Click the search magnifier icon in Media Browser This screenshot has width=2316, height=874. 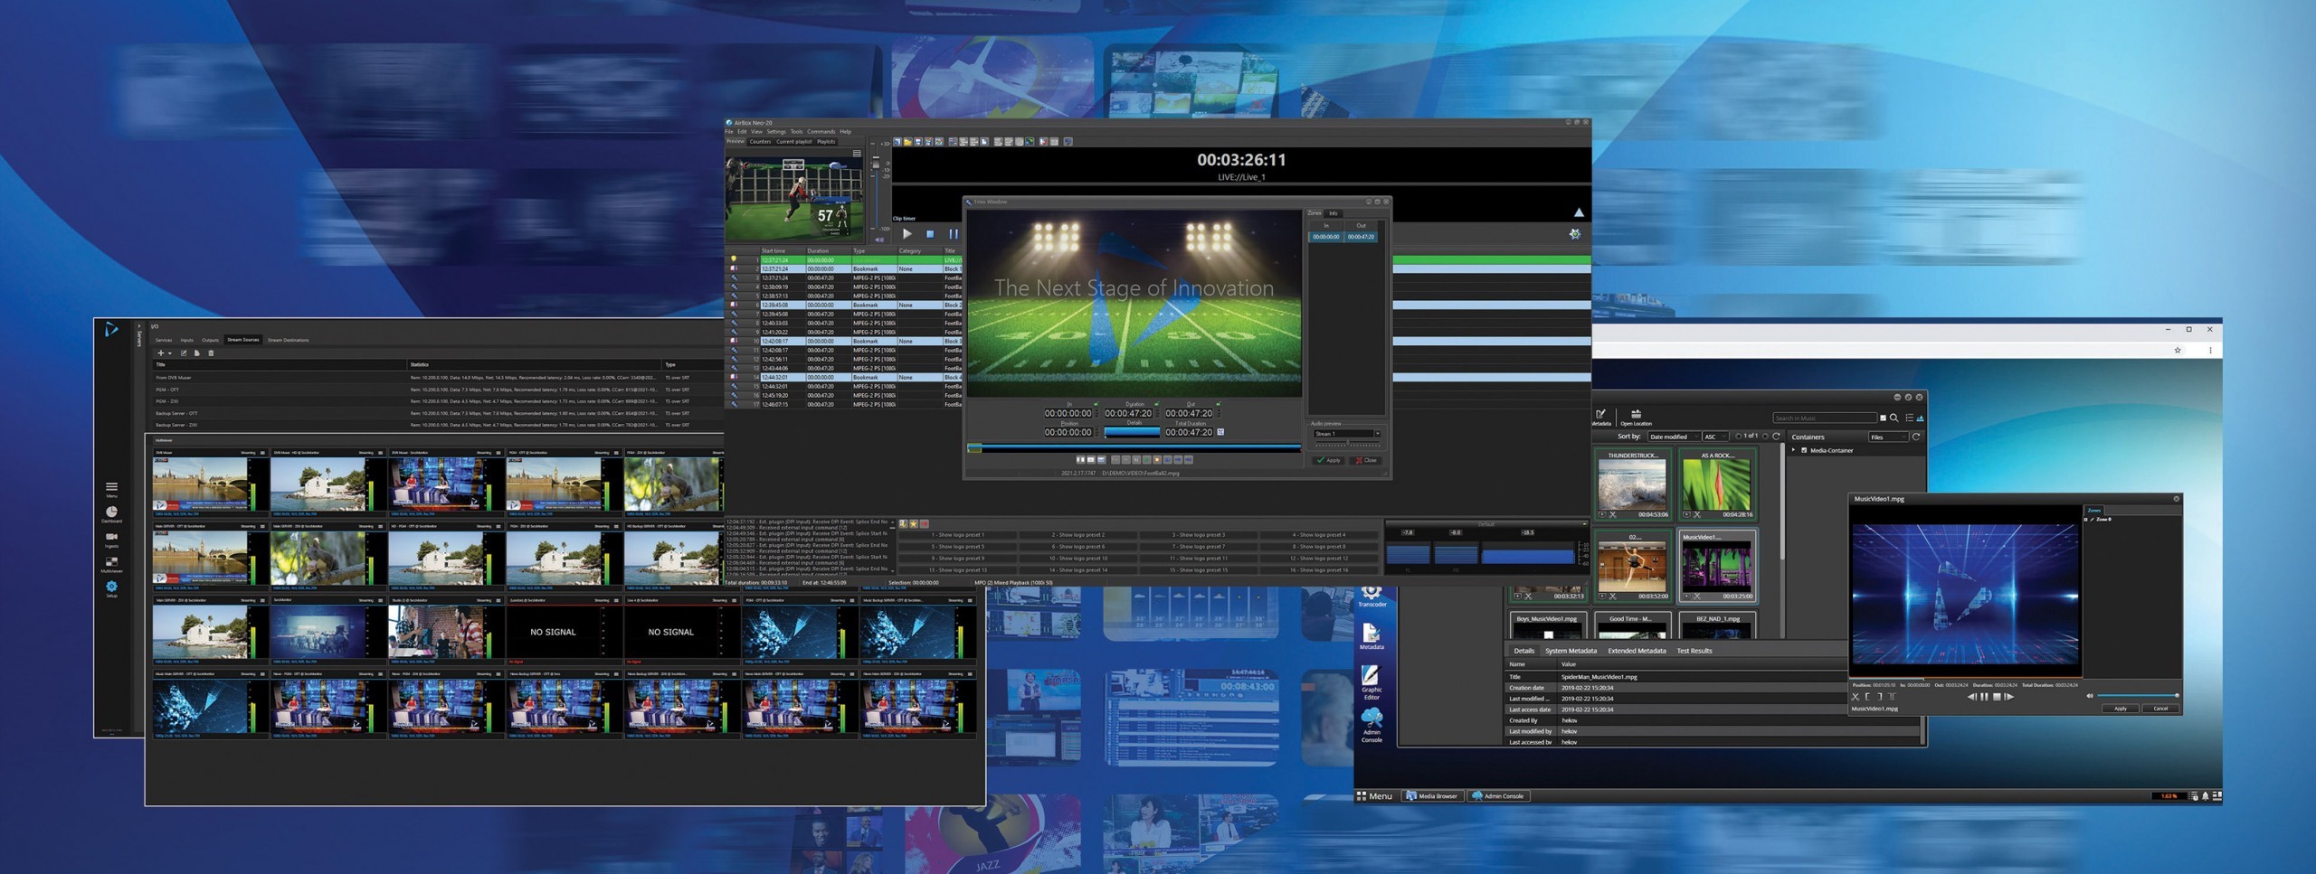coord(1894,418)
